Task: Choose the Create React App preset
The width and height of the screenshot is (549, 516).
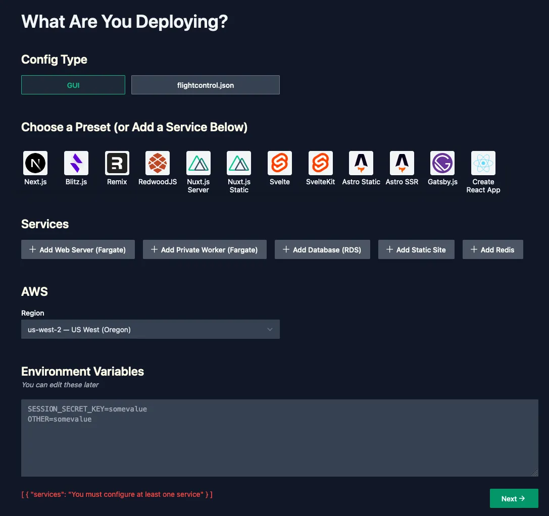Action: click(x=483, y=162)
